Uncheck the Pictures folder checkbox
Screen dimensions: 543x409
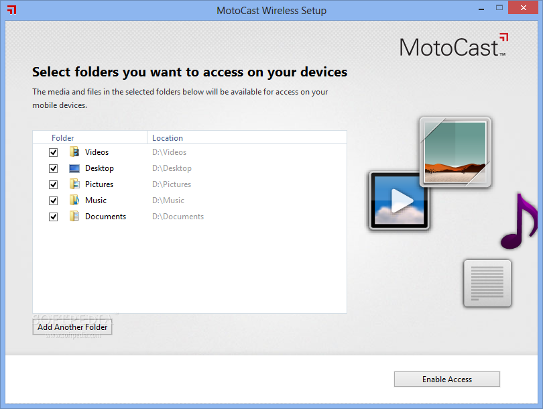click(54, 184)
